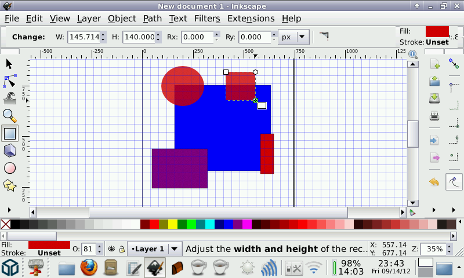The width and height of the screenshot is (464, 278).
Task: Select the 3D Box tool
Action: click(x=9, y=151)
